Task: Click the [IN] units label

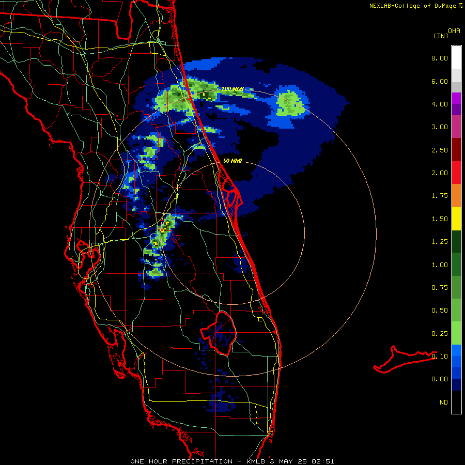Action: (x=441, y=36)
